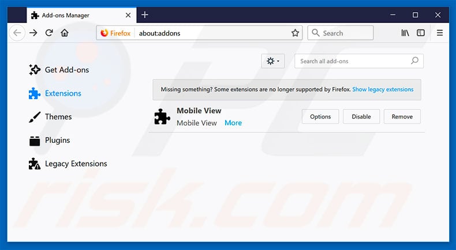This screenshot has width=456, height=250.
Task: Minimize the Firefox window
Action: pos(393,15)
